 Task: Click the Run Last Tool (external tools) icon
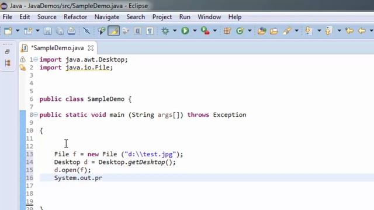(205, 31)
